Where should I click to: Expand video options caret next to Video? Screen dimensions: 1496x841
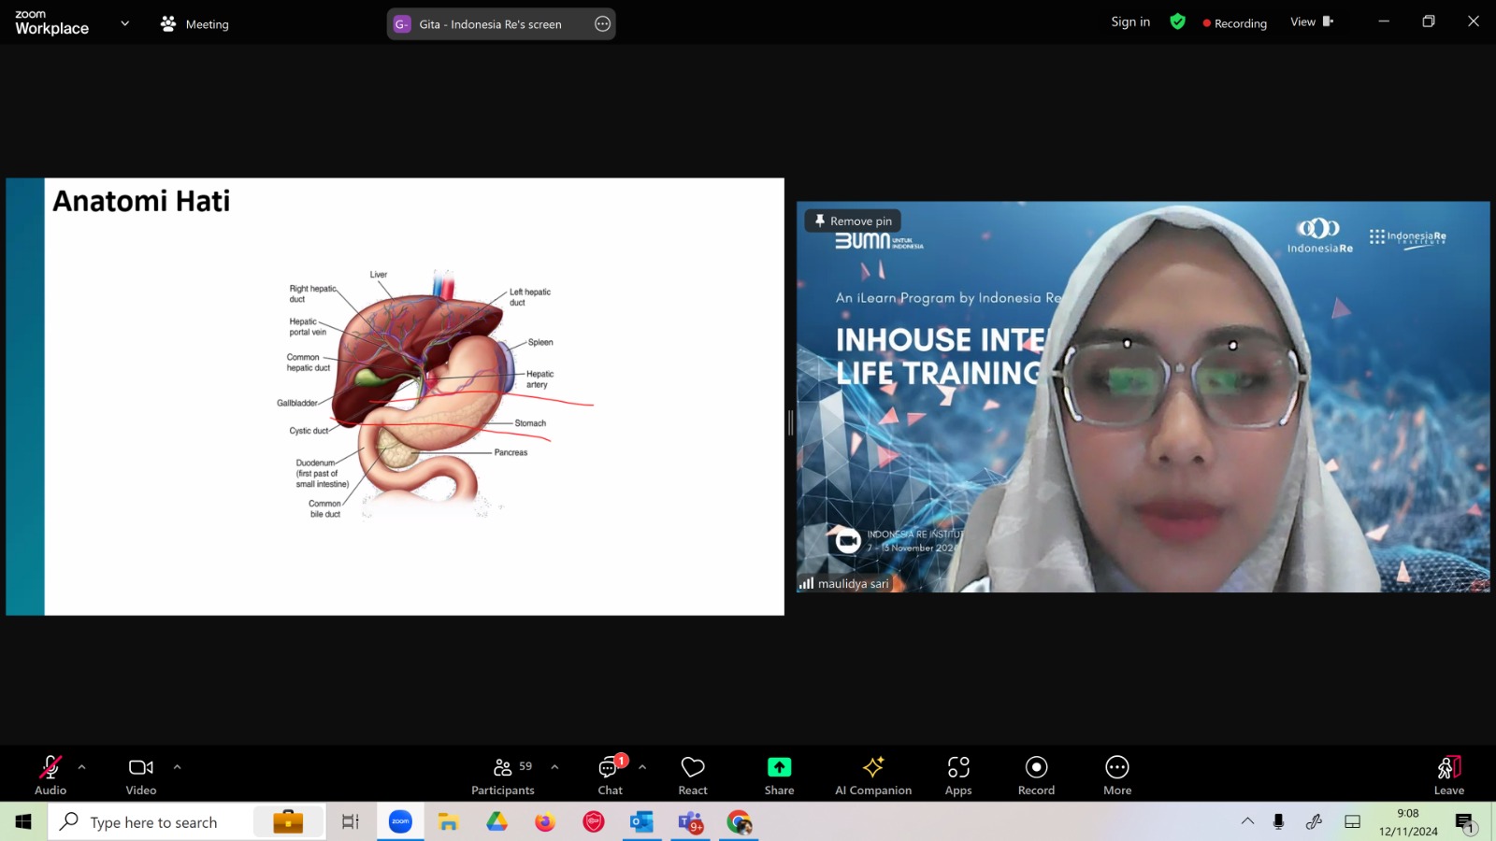[x=177, y=767]
